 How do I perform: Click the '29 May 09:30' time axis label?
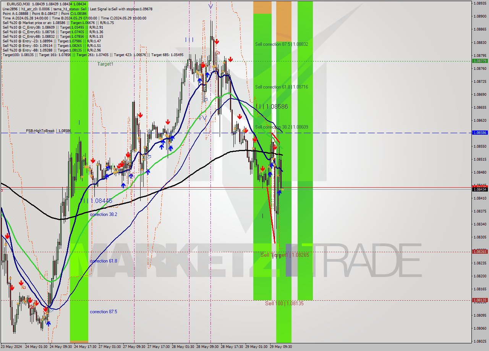coord(281,347)
